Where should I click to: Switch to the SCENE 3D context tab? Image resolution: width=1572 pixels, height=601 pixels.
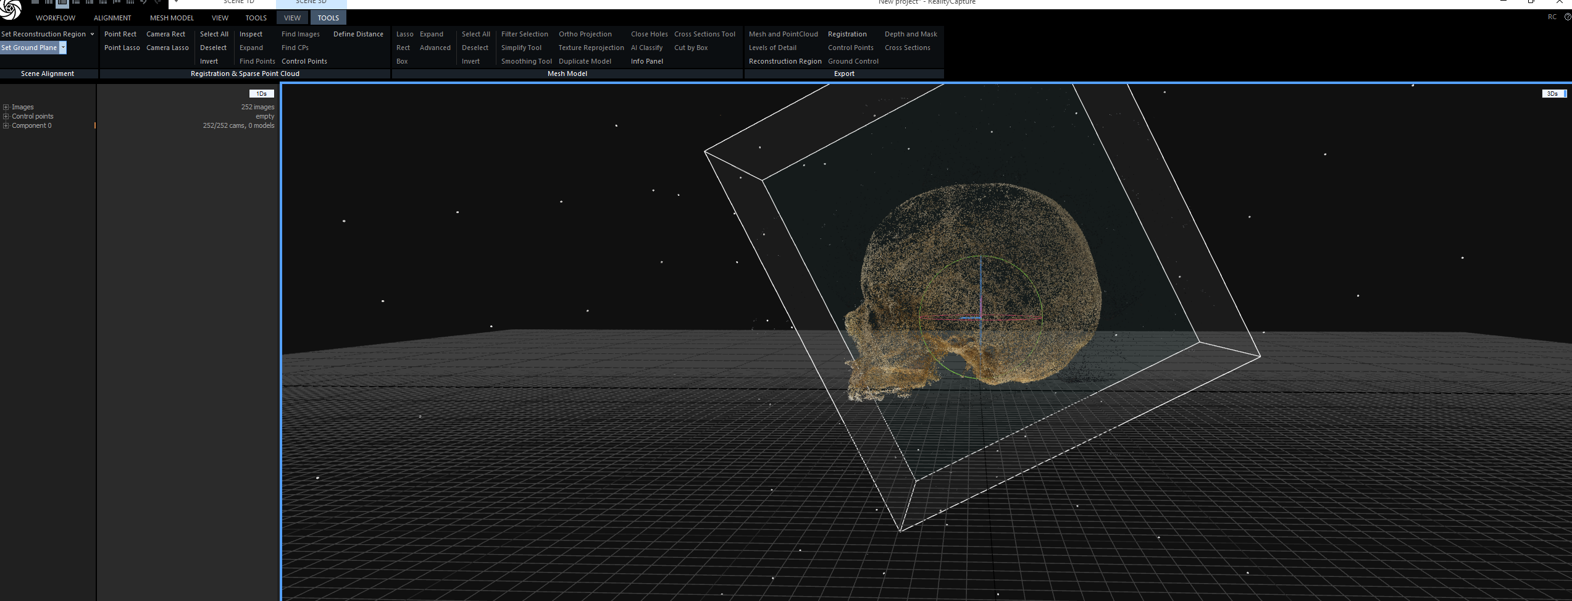coord(311,3)
